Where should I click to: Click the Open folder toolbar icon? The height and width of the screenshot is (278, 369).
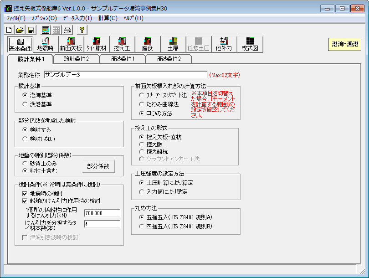pyautogui.click(x=20, y=30)
